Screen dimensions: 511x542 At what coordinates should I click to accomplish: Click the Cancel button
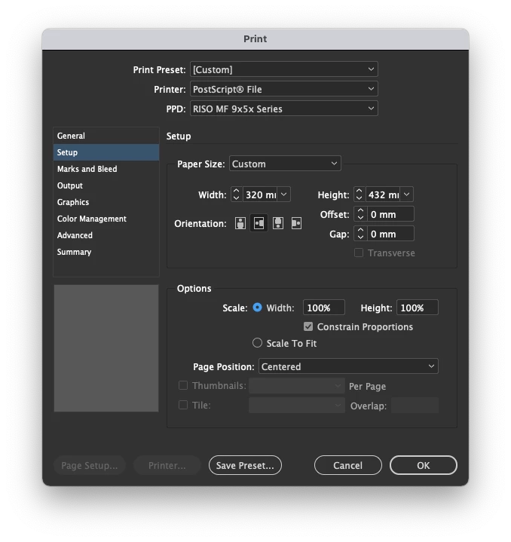[x=347, y=465]
